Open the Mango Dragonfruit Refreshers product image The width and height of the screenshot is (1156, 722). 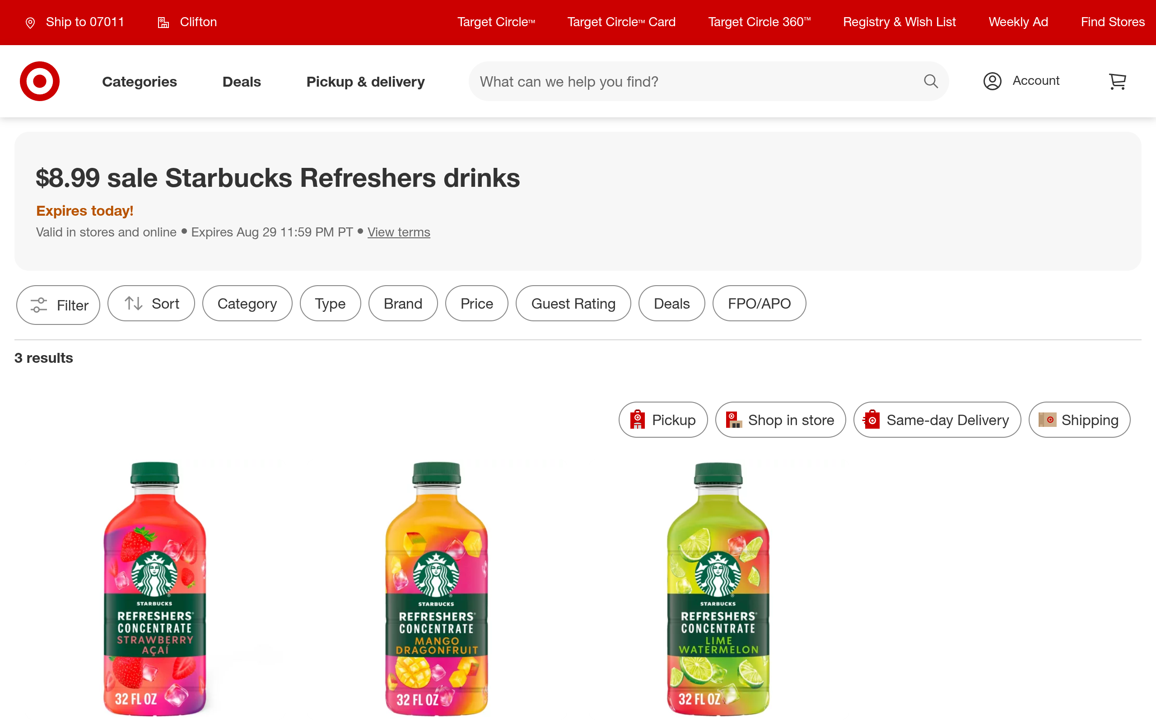[x=437, y=588]
